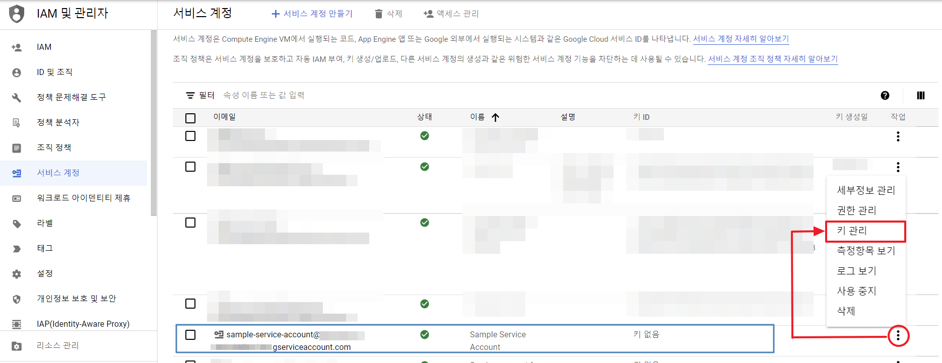Click the help question mark icon
Image resolution: width=942 pixels, height=363 pixels.
pyautogui.click(x=885, y=96)
